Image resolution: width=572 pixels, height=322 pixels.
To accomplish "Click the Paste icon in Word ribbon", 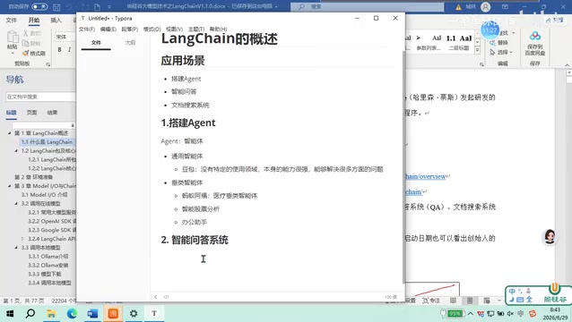I will tap(13, 37).
